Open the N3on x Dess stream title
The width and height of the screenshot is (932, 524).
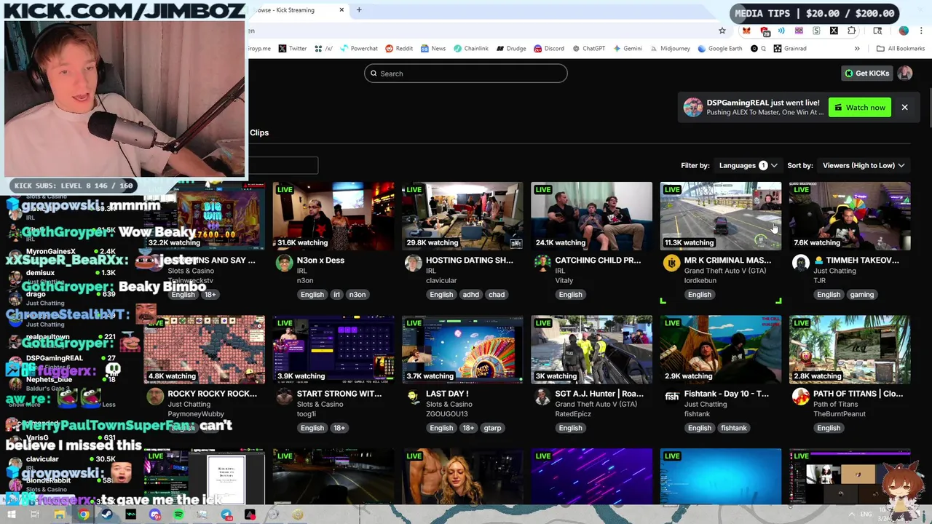pyautogui.click(x=320, y=261)
